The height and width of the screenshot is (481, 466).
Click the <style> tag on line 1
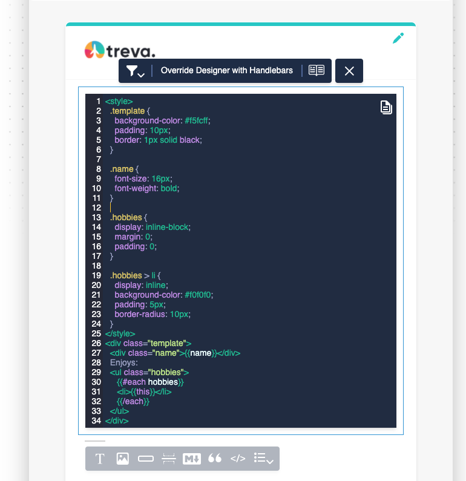coord(119,101)
